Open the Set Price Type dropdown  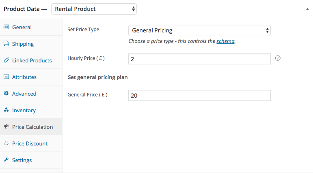(x=199, y=30)
